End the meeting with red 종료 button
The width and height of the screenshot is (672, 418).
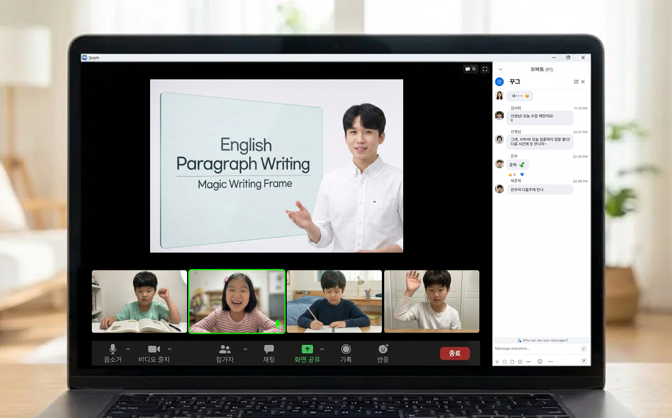click(455, 353)
